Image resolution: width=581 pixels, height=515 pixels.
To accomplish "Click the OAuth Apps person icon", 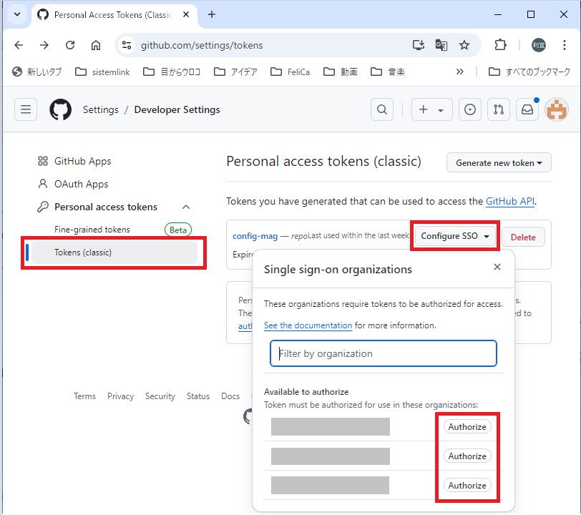I will 43,184.
